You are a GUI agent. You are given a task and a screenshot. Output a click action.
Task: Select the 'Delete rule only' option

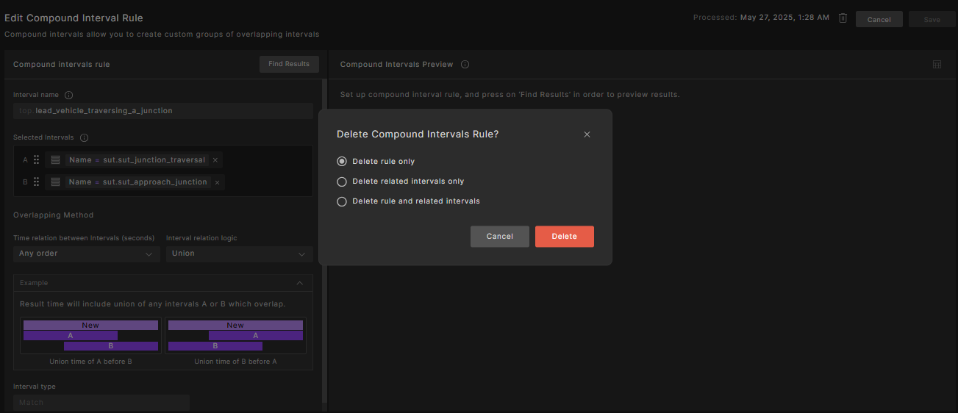(x=342, y=162)
